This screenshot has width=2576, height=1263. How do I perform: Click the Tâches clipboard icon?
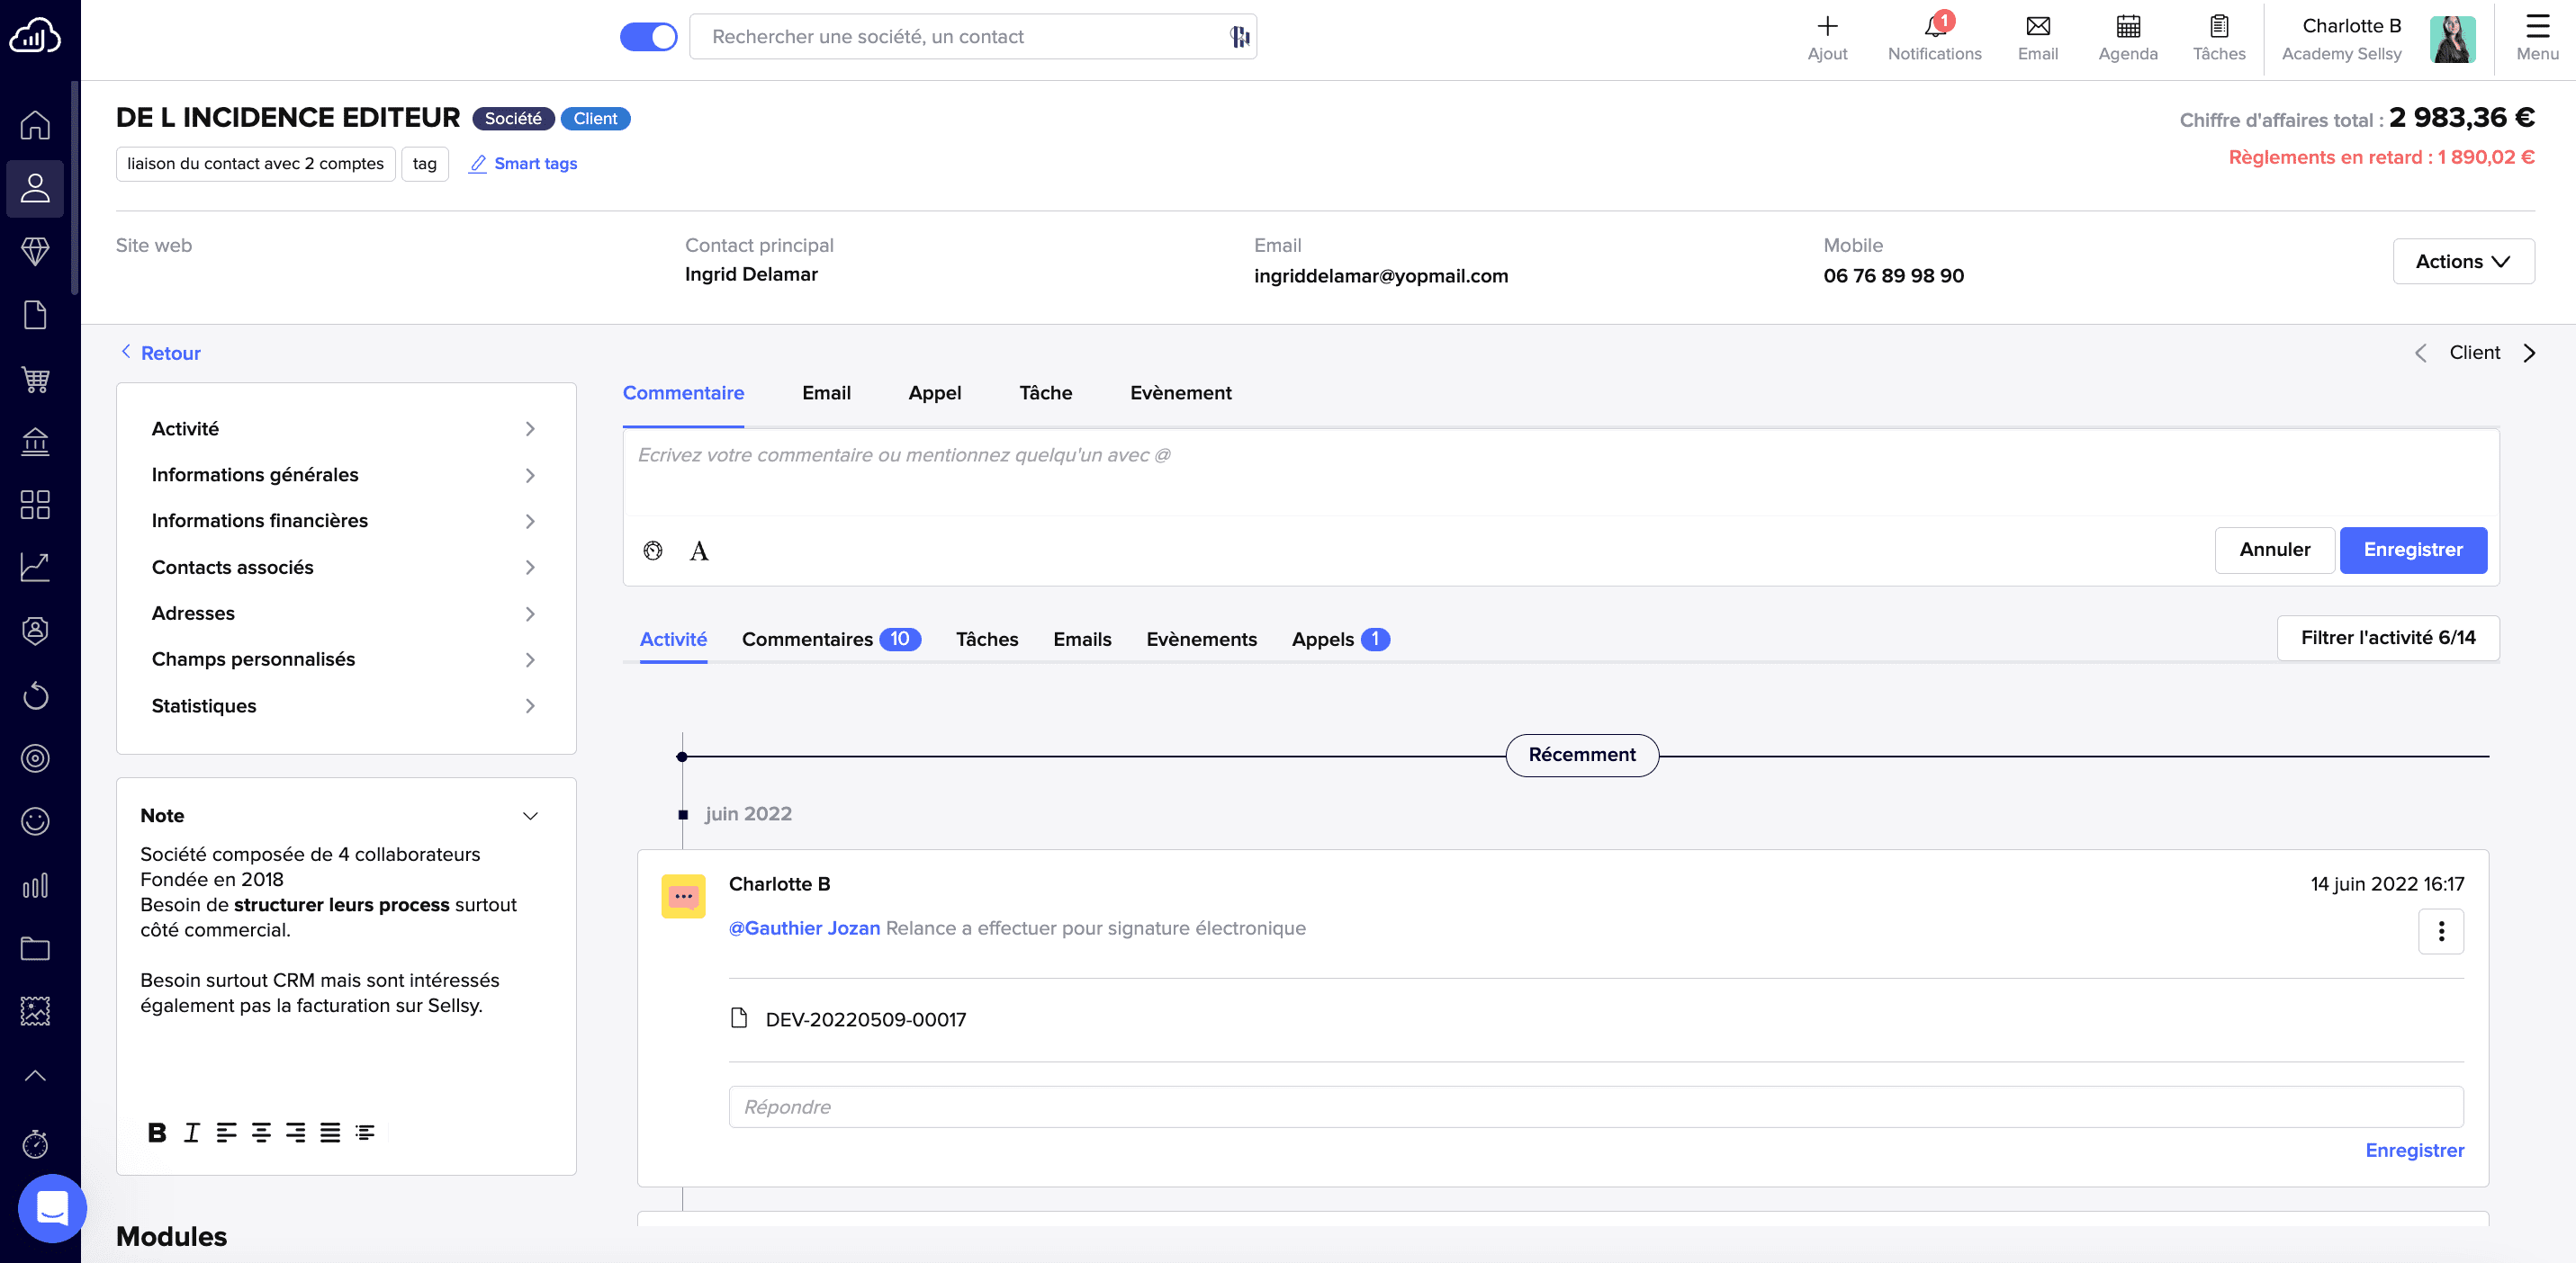[2218, 27]
